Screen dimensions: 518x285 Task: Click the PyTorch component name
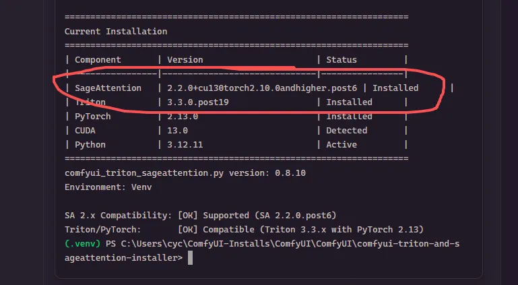pyautogui.click(x=93, y=117)
